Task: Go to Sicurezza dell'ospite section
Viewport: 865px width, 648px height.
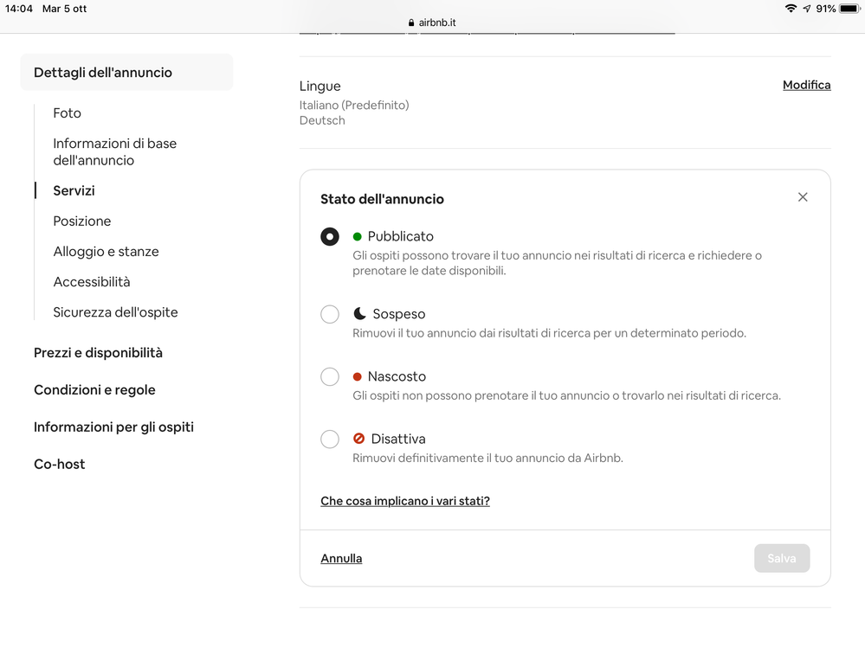Action: point(115,312)
